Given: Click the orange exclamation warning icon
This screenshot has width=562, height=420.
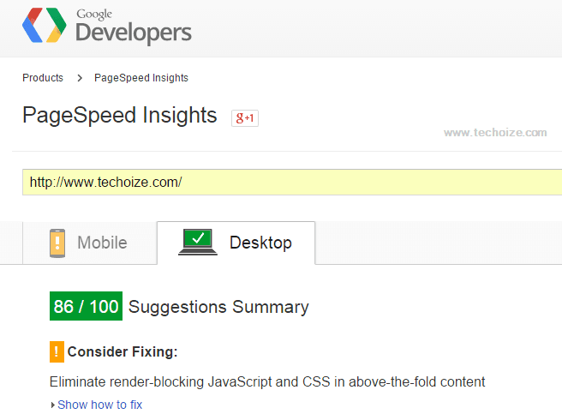Looking at the screenshot, I should point(57,351).
